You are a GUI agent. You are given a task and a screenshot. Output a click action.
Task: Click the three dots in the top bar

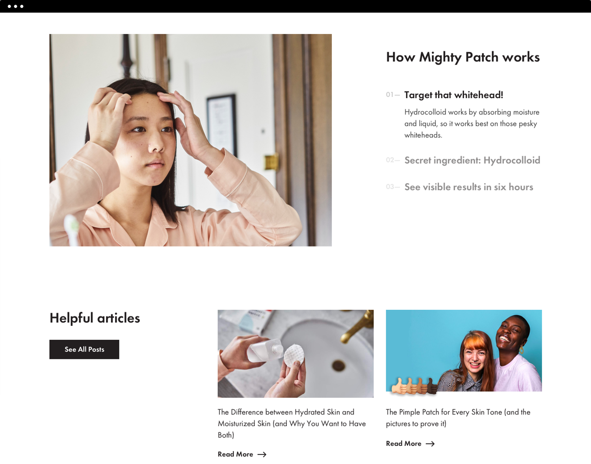(x=15, y=6)
